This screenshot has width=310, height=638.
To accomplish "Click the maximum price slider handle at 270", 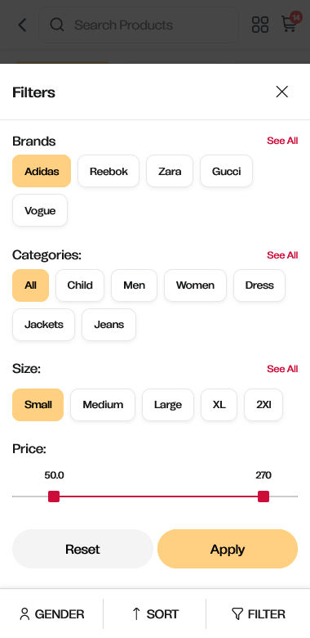I will (x=263, y=496).
